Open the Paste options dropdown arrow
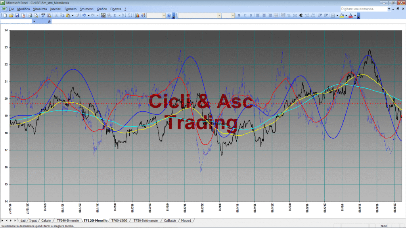 click(x=73, y=15)
